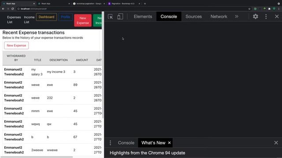
Task: Click the 'wqwq' title cell
Action: 35,124
